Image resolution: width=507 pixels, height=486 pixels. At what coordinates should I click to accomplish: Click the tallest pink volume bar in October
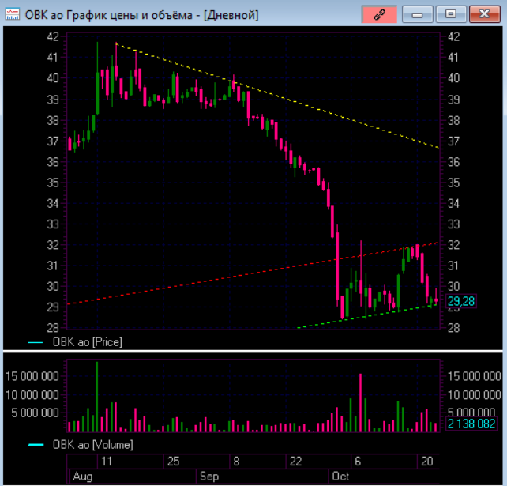pos(361,403)
